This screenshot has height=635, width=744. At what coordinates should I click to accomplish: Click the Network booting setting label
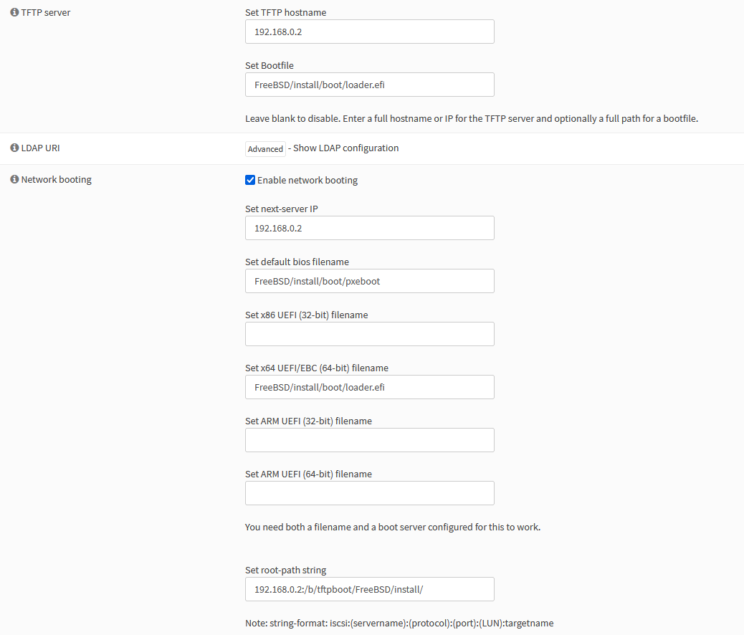(x=56, y=180)
